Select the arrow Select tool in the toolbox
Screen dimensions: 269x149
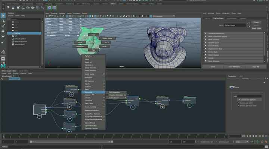tap(3, 15)
